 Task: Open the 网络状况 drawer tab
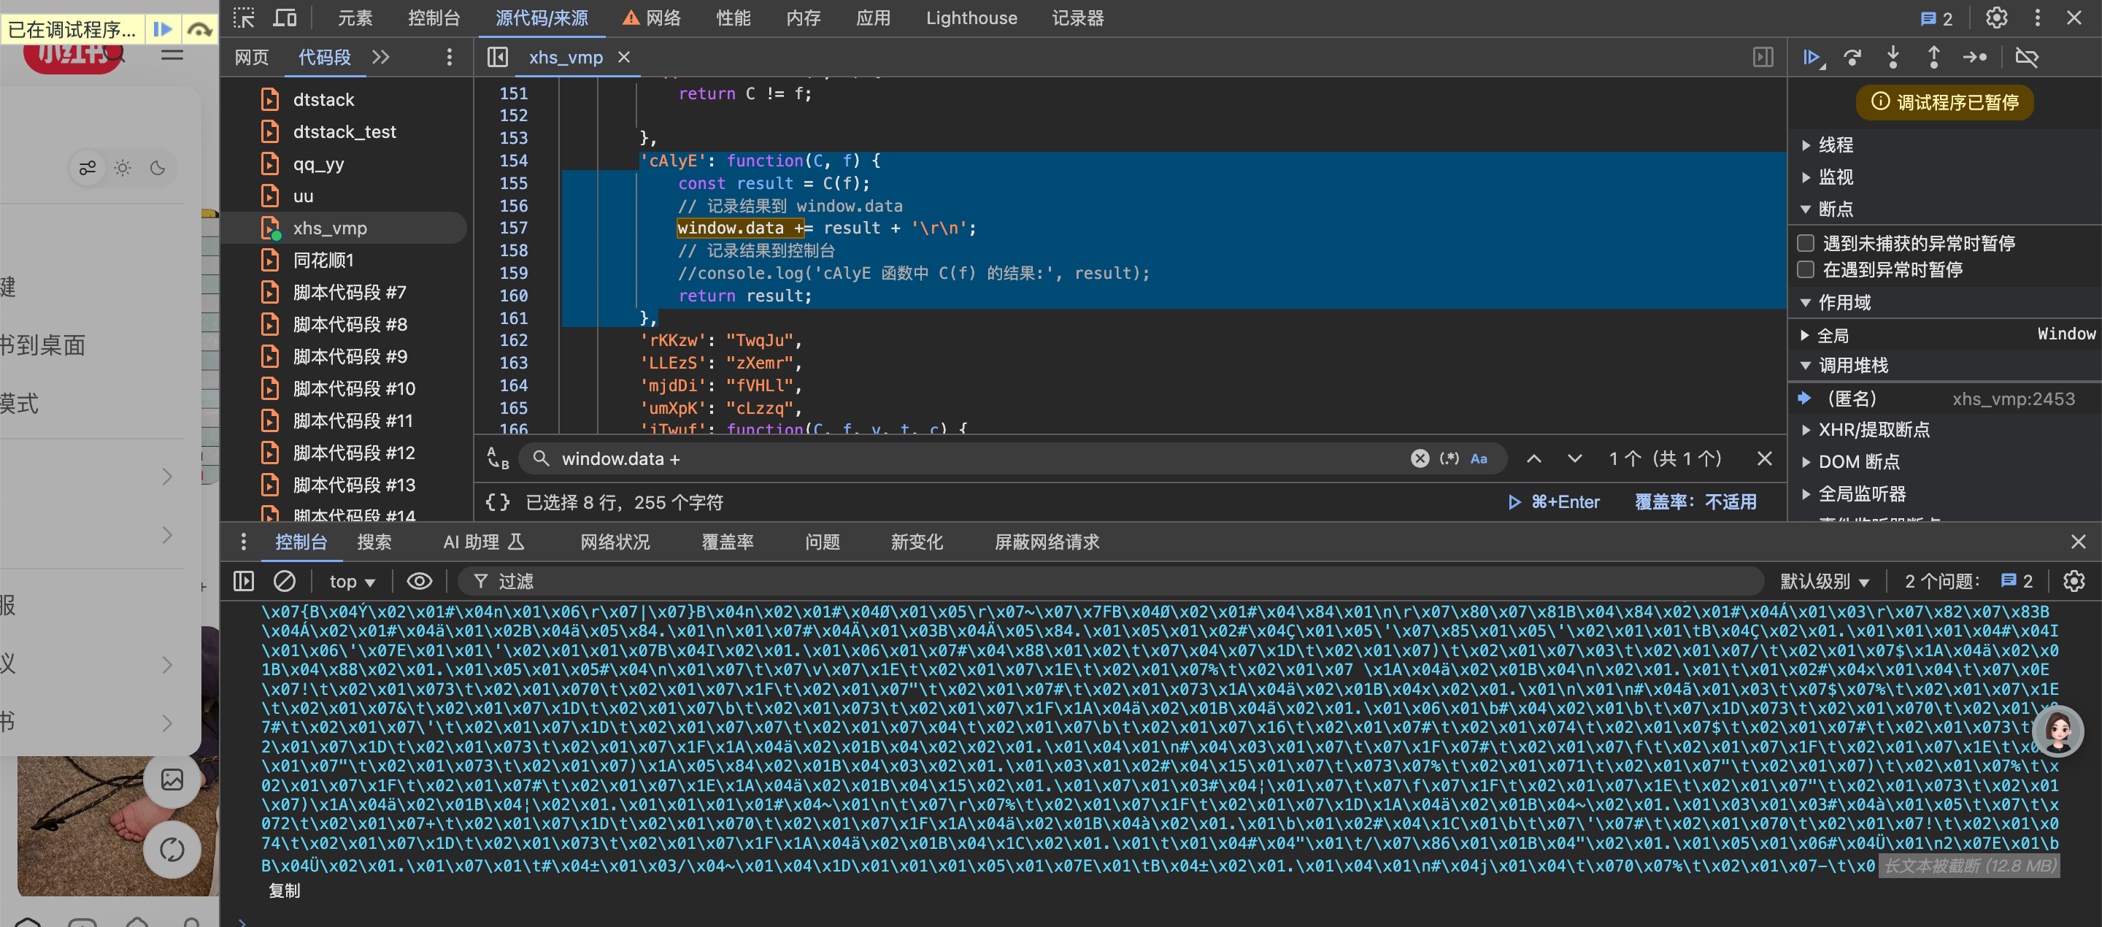coord(615,542)
